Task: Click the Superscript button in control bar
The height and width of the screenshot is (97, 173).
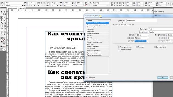Action: [x=41, y=3]
